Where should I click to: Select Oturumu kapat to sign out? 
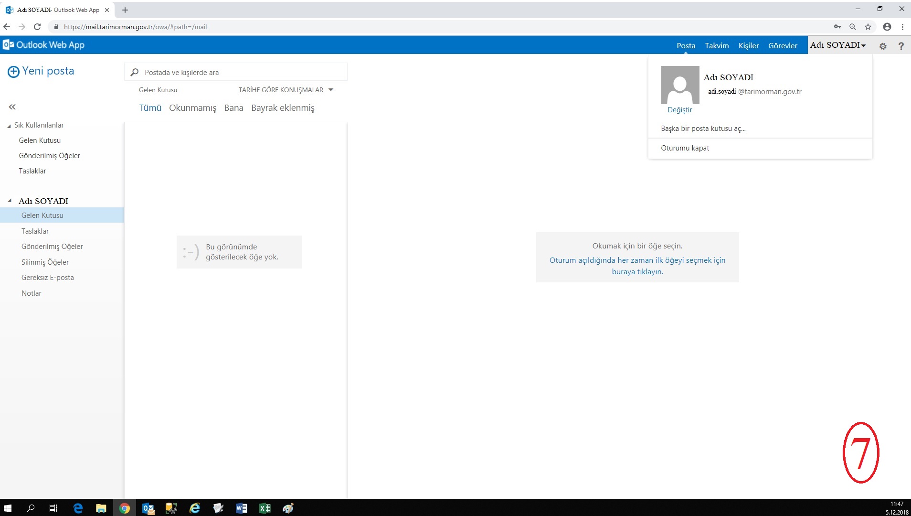click(685, 148)
